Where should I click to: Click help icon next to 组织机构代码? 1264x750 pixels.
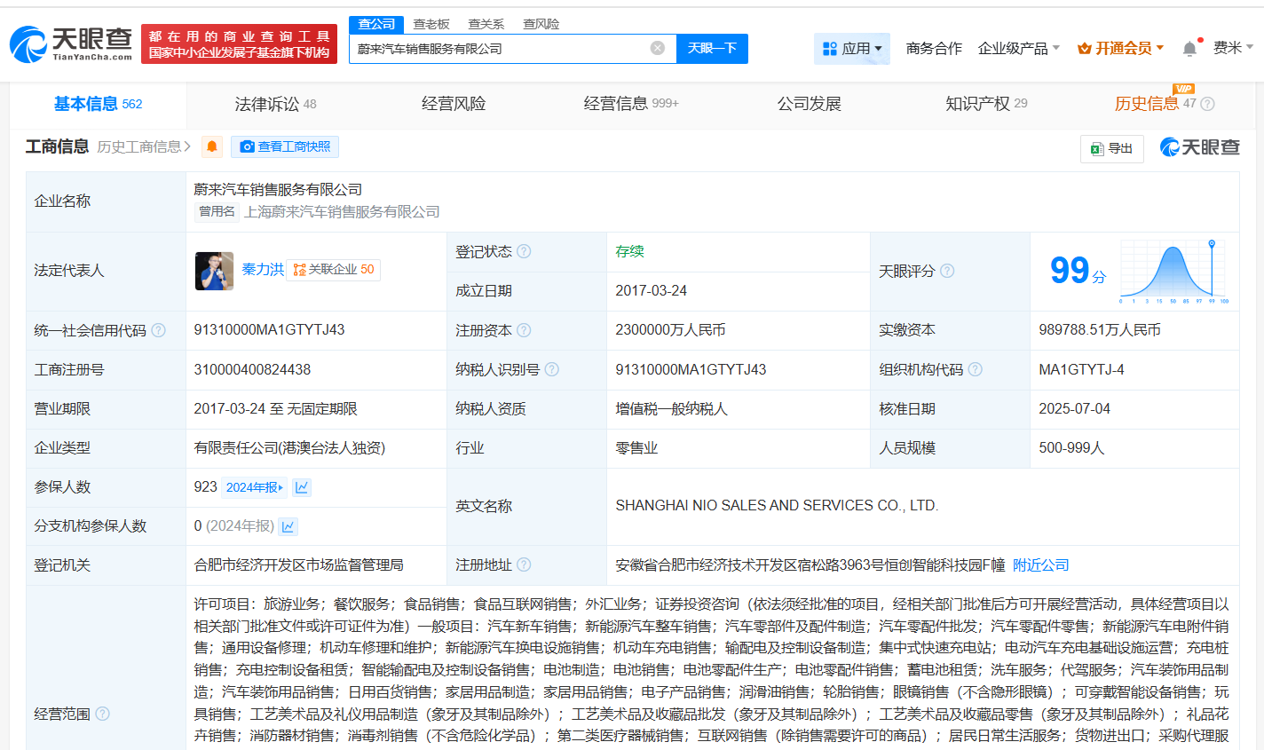coord(975,369)
